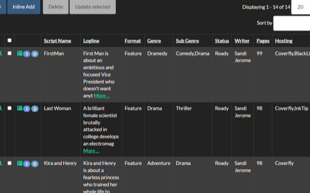Sort table by Genre column header
Image resolution: width=310 pixels, height=193 pixels.
154,41
